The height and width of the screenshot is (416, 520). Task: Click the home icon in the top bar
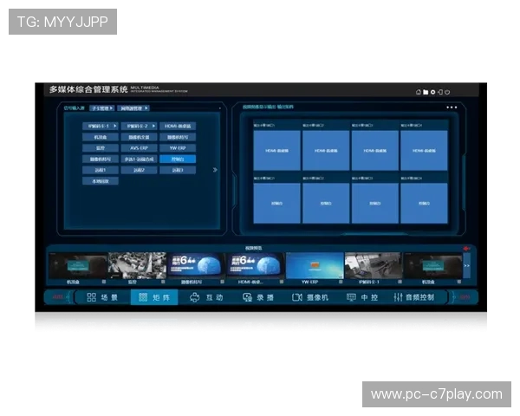[419, 92]
